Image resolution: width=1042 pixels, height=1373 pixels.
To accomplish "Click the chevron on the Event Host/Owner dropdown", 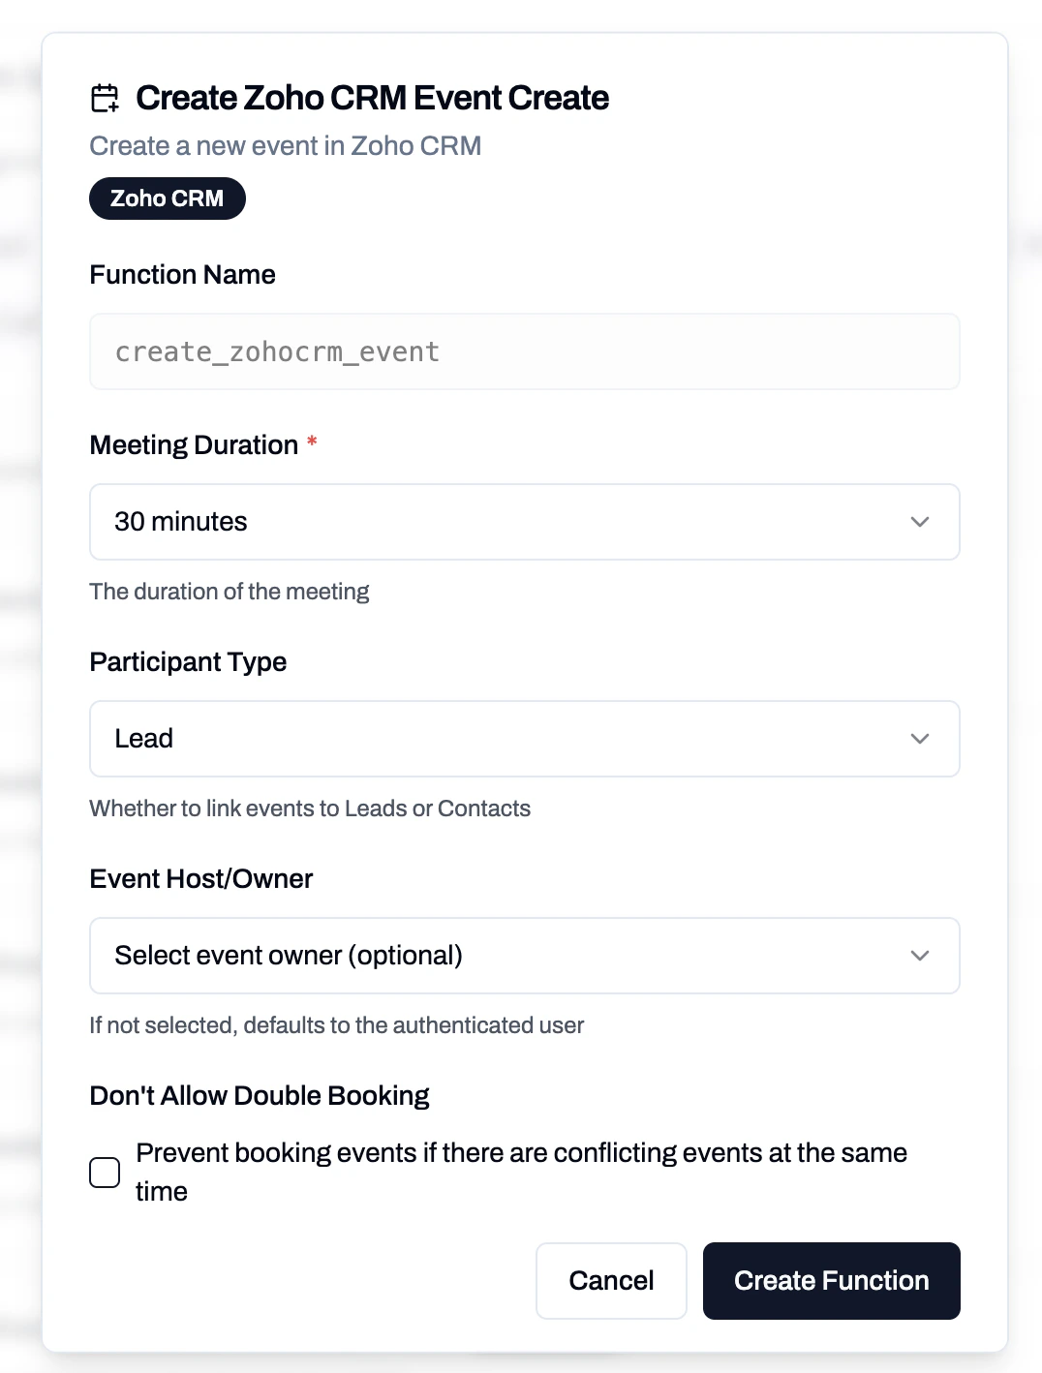I will point(919,956).
